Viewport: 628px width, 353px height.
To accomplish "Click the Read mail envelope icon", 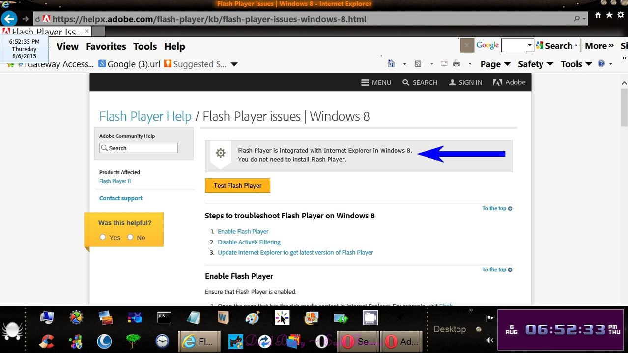I will click(444, 64).
